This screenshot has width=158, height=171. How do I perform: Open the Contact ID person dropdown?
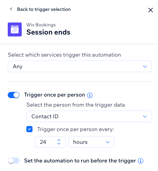pos(89,116)
